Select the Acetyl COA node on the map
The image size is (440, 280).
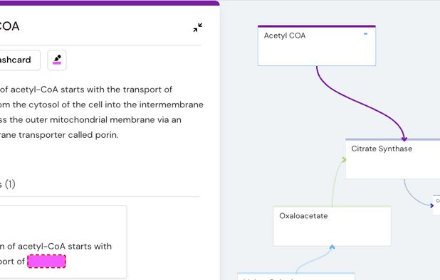(317, 45)
